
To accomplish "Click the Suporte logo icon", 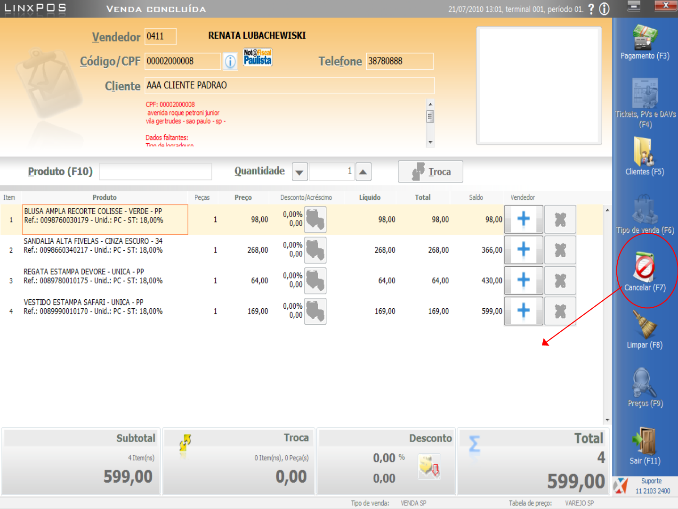I will [621, 485].
